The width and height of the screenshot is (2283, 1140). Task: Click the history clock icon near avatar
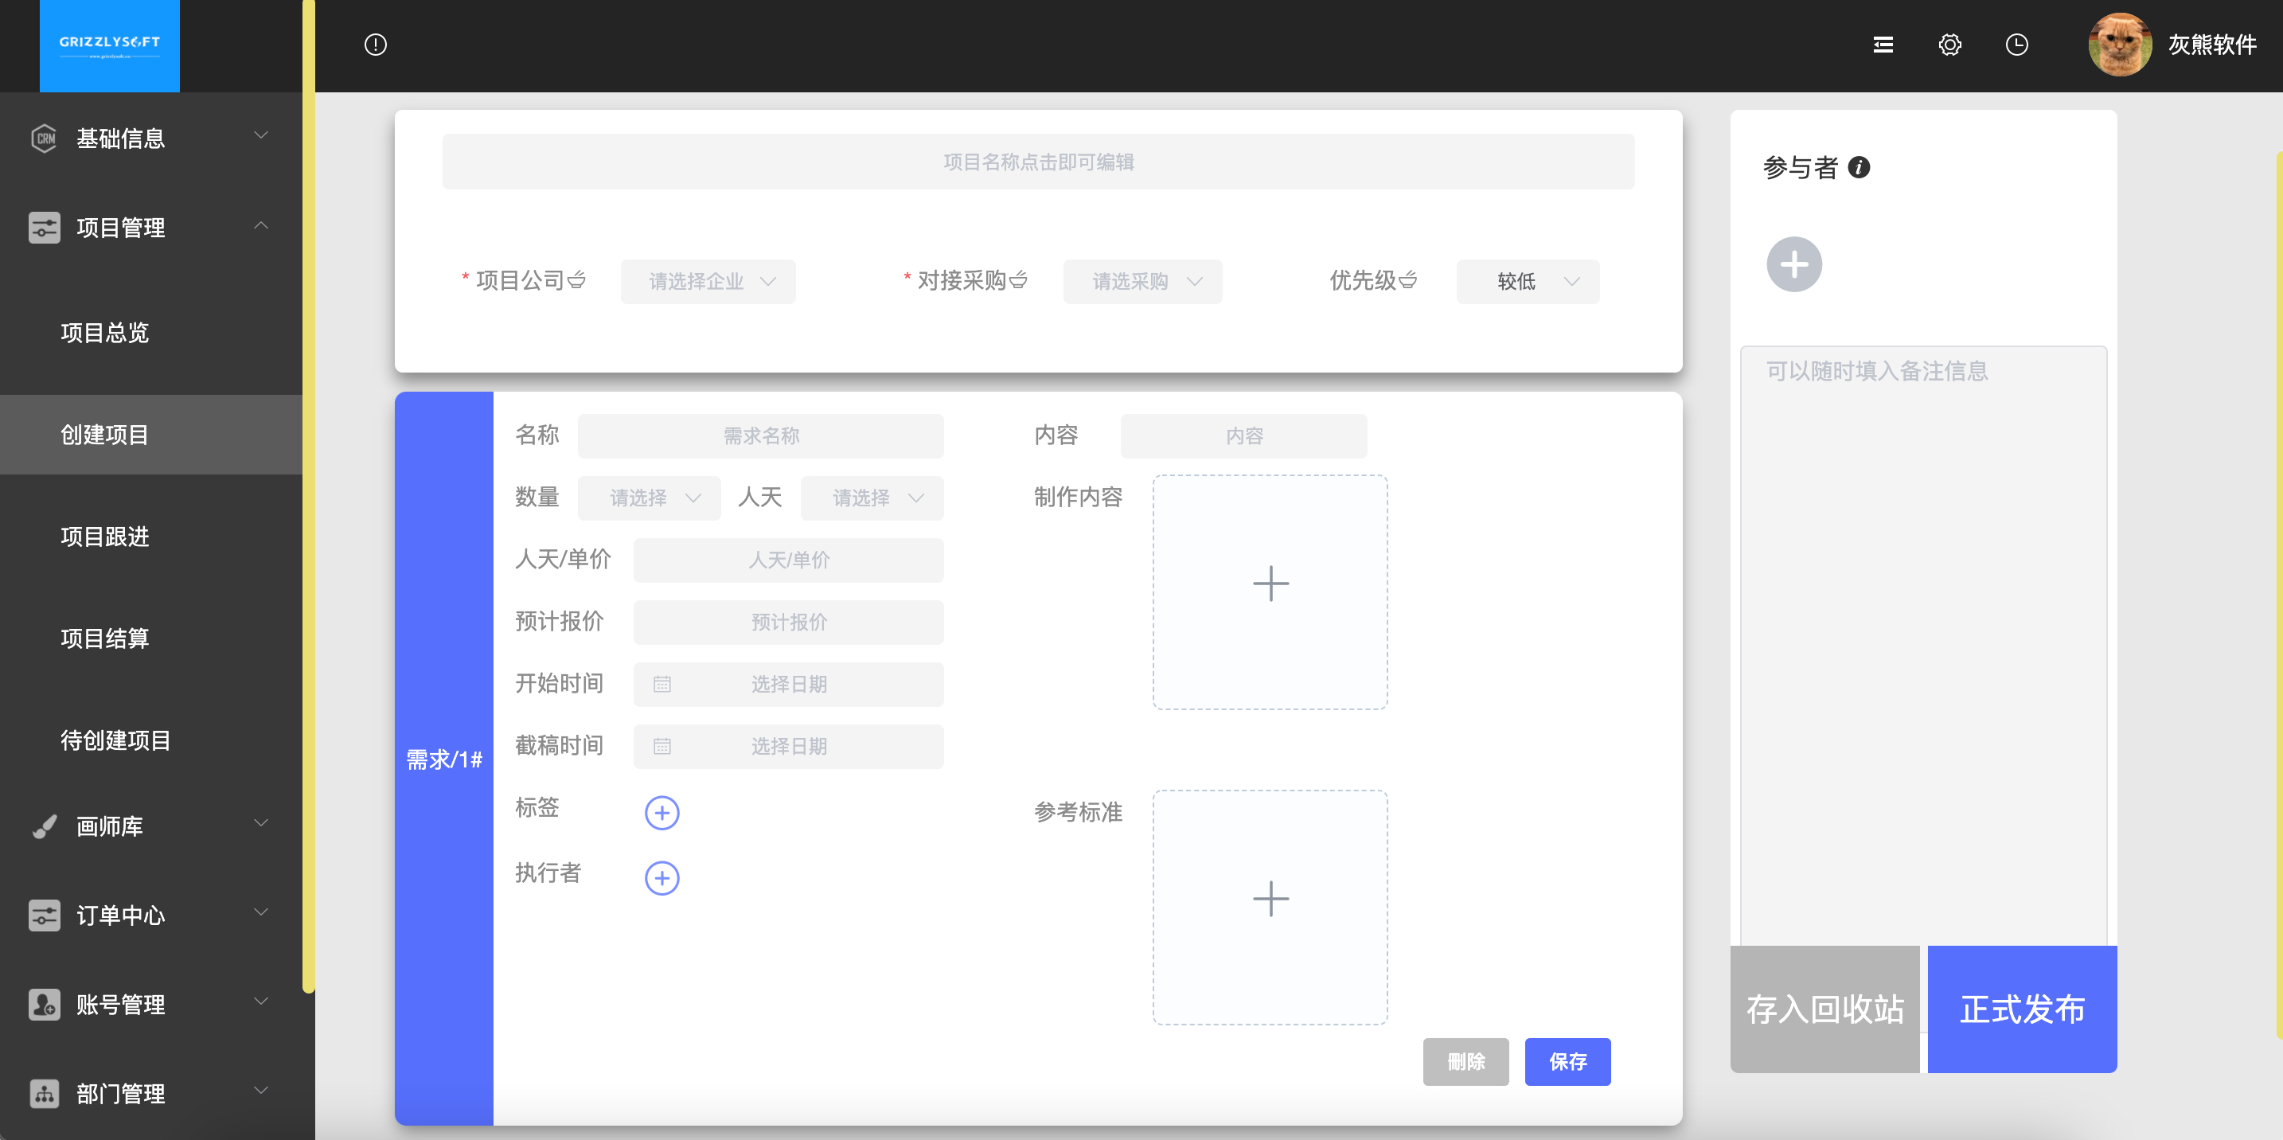tap(2016, 45)
